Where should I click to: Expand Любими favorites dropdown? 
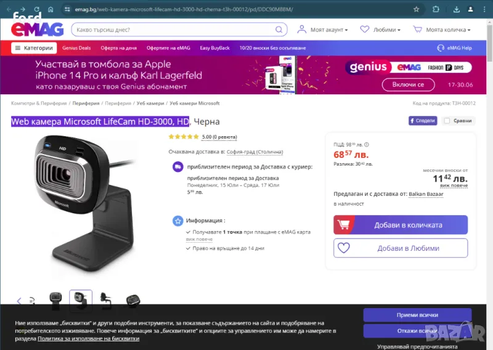[x=380, y=30]
